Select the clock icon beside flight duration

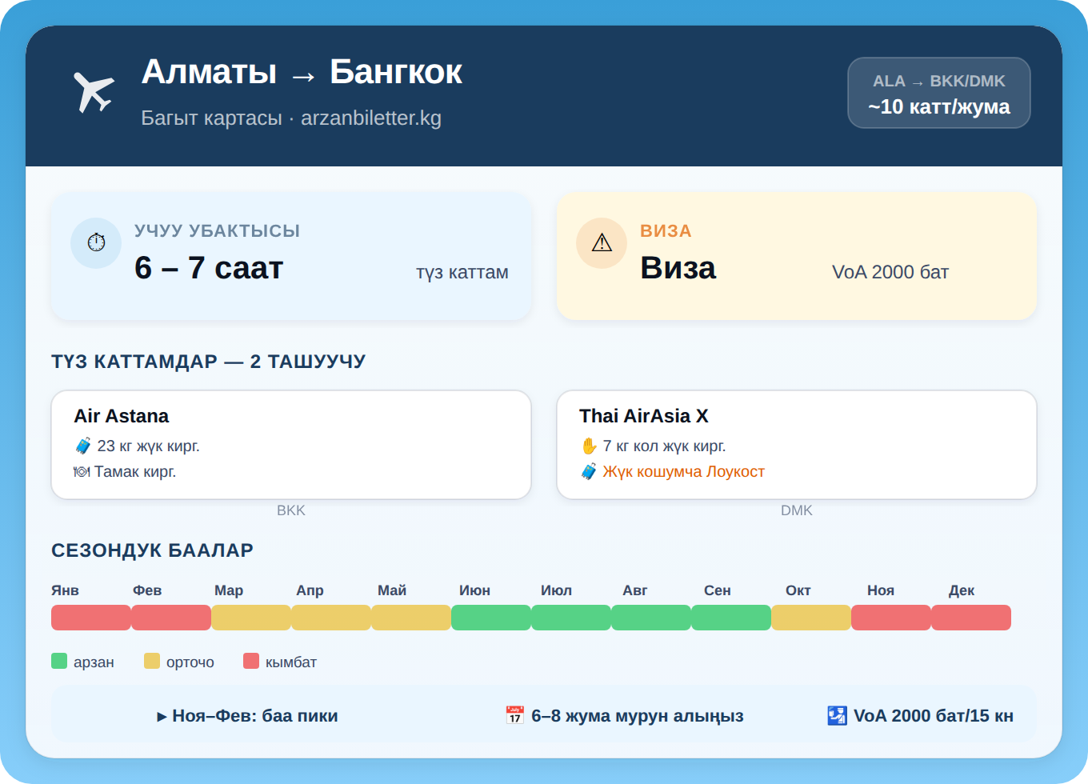(96, 242)
